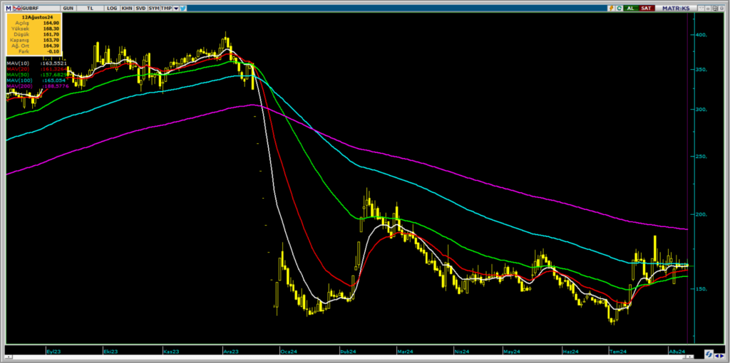The height and width of the screenshot is (363, 730).
Task: Open the TMP template menu
Action: click(165, 8)
